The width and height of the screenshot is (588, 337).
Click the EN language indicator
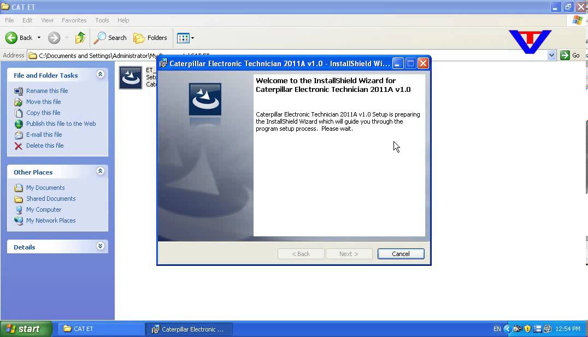click(x=497, y=329)
